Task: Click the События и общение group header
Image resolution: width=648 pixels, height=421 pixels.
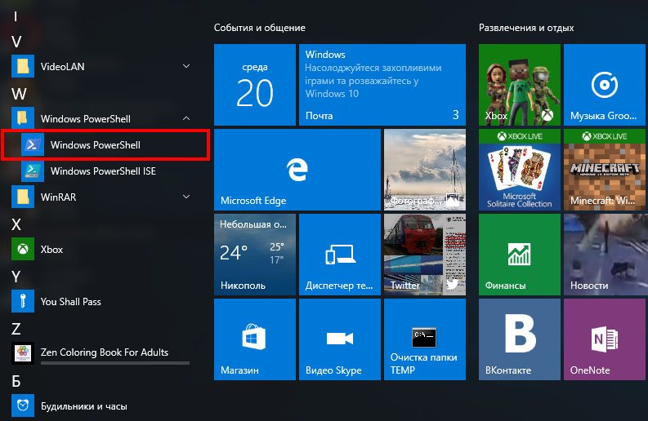Action: 260,28
